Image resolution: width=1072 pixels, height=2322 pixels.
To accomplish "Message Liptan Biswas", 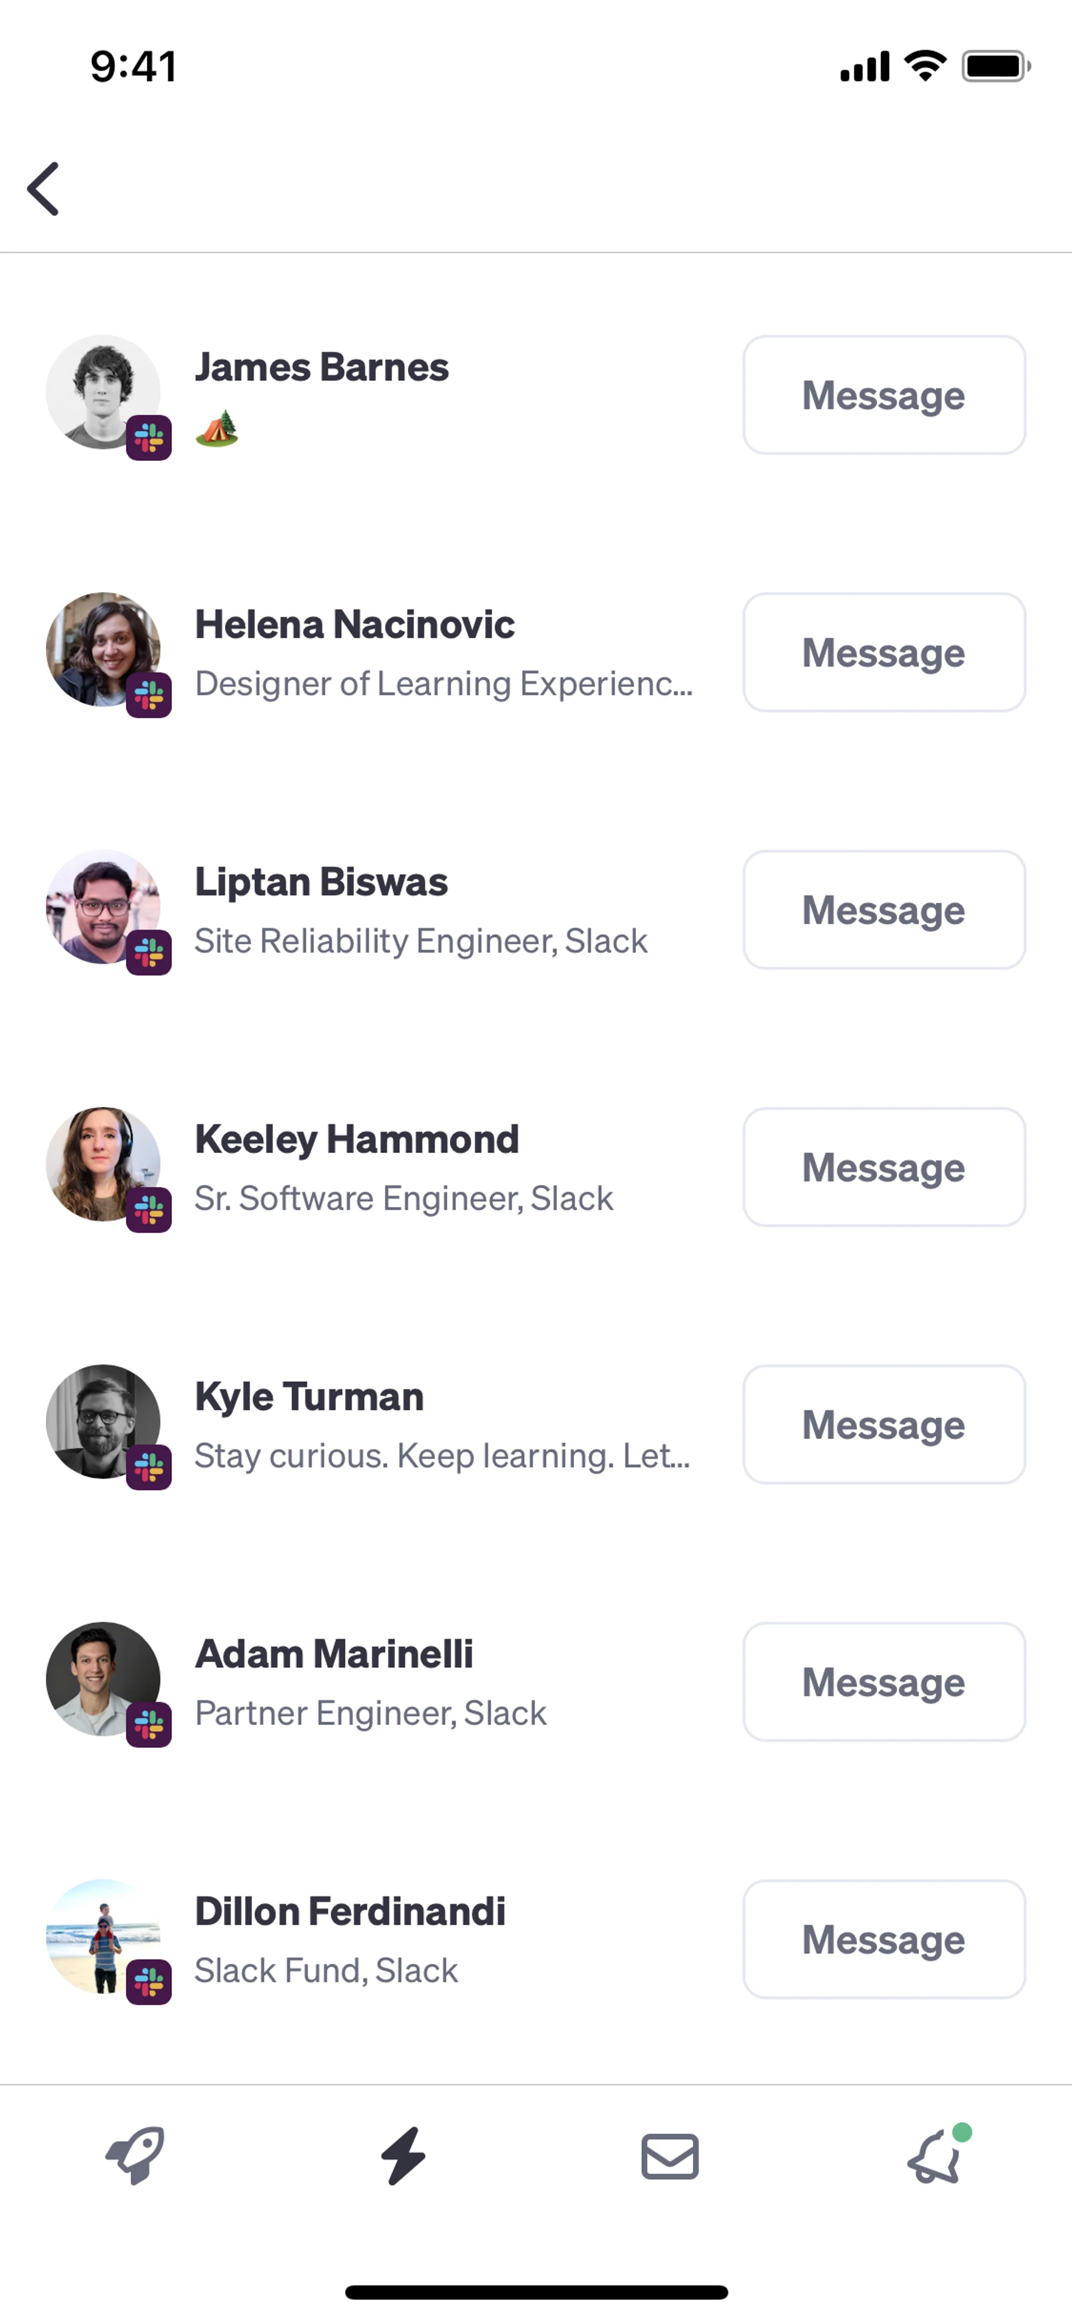I will tap(884, 909).
